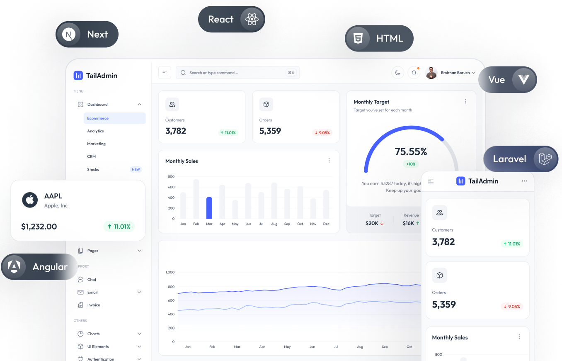This screenshot has width=562, height=361.
Task: Click the Monthly Target three-dot menu
Action: point(465,101)
